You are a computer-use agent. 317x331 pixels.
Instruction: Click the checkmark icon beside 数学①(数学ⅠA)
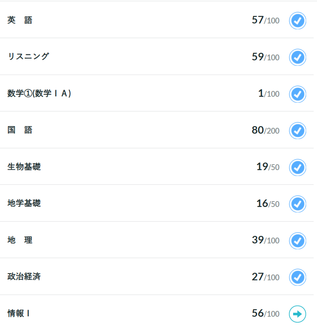pyautogui.click(x=297, y=94)
